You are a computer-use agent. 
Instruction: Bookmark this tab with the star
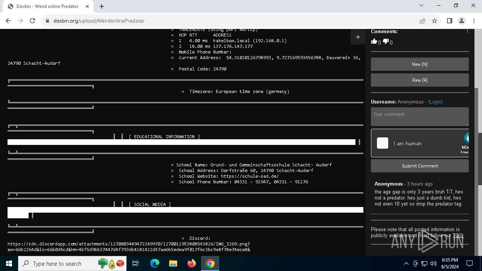click(x=435, y=21)
